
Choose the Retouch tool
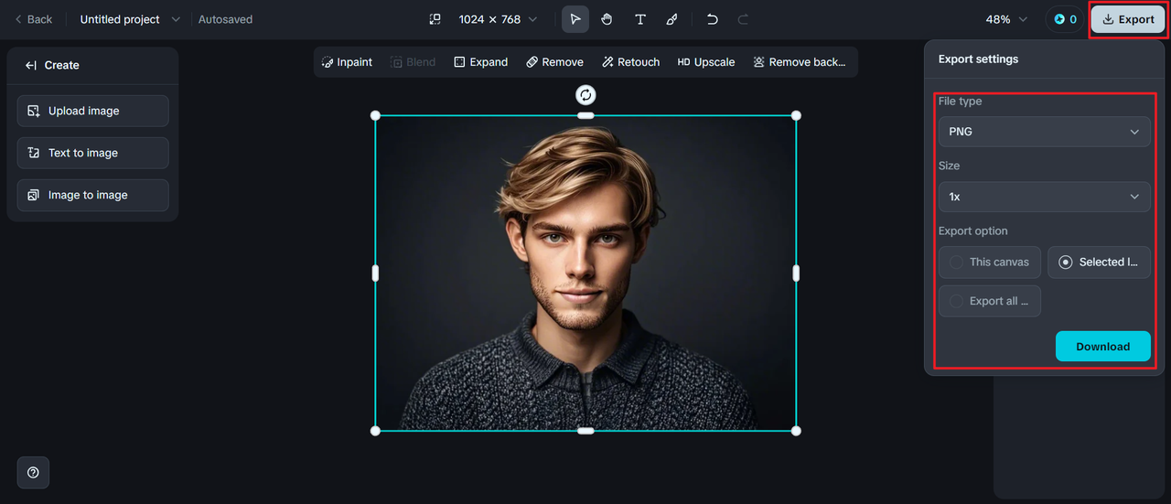(631, 62)
